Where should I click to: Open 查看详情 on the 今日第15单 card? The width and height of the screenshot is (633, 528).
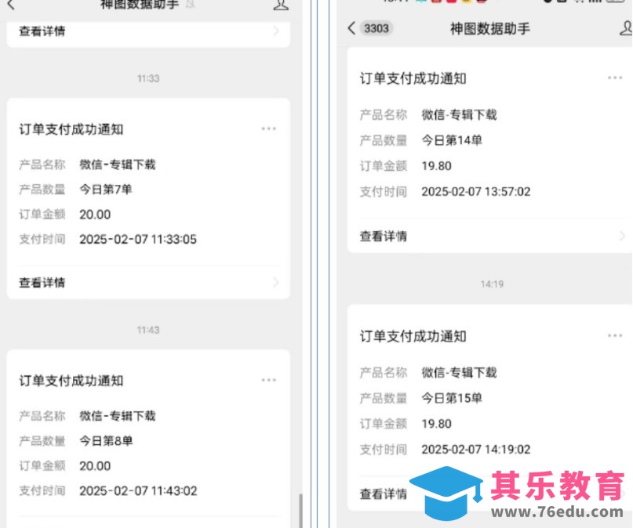[384, 494]
